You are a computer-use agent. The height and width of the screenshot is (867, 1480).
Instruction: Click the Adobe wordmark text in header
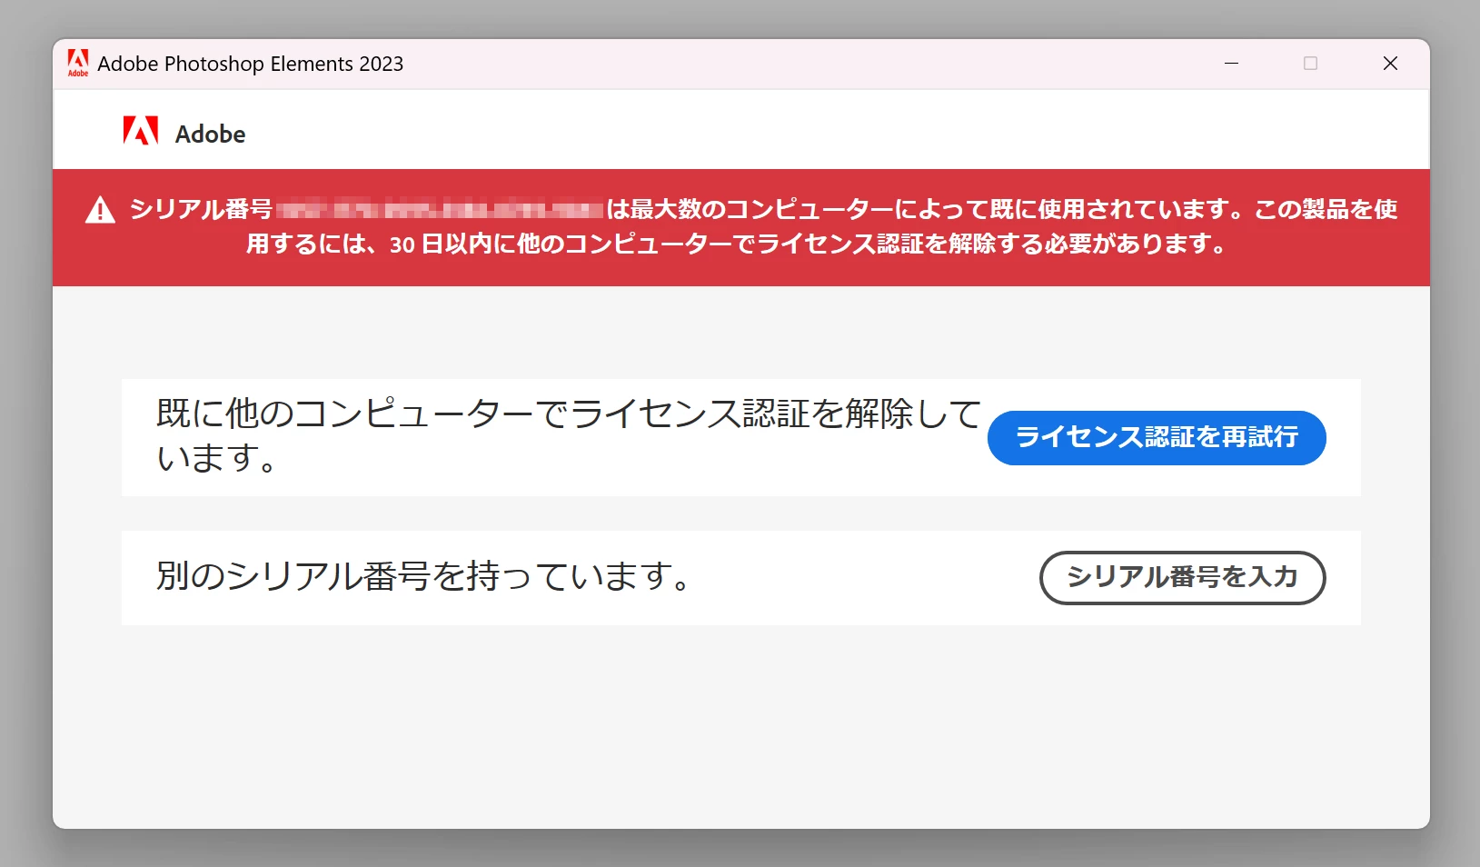pyautogui.click(x=210, y=134)
